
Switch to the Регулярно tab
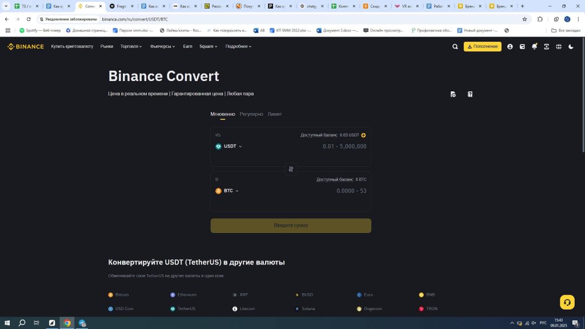click(x=251, y=114)
